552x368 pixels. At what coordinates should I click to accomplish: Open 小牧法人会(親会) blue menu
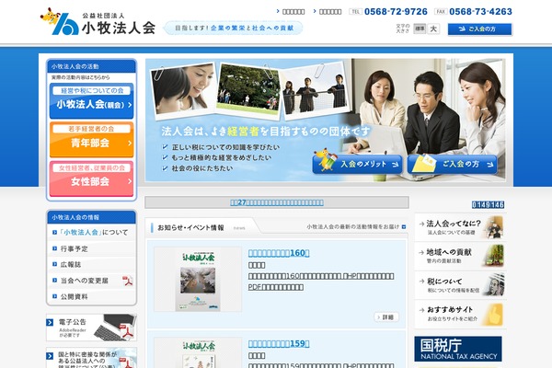point(91,100)
